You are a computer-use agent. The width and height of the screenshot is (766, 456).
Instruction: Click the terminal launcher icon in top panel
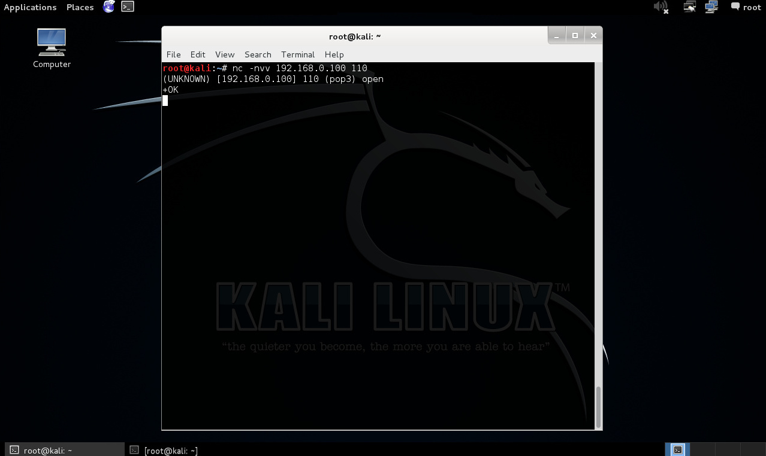pos(127,7)
